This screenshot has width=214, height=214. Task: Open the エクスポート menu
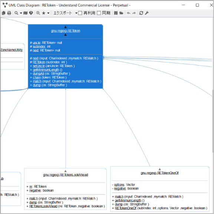pyautogui.click(x=63, y=13)
